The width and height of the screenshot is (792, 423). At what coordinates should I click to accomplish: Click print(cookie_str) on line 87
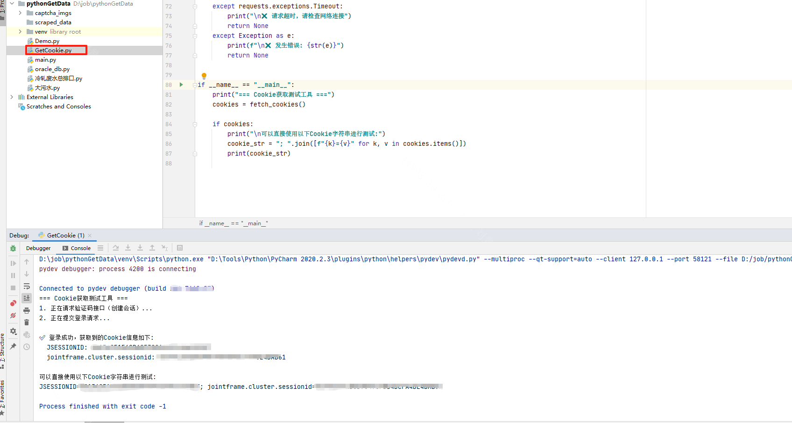[x=259, y=153]
